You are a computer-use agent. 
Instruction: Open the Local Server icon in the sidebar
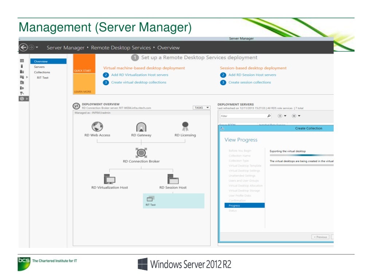(22, 66)
